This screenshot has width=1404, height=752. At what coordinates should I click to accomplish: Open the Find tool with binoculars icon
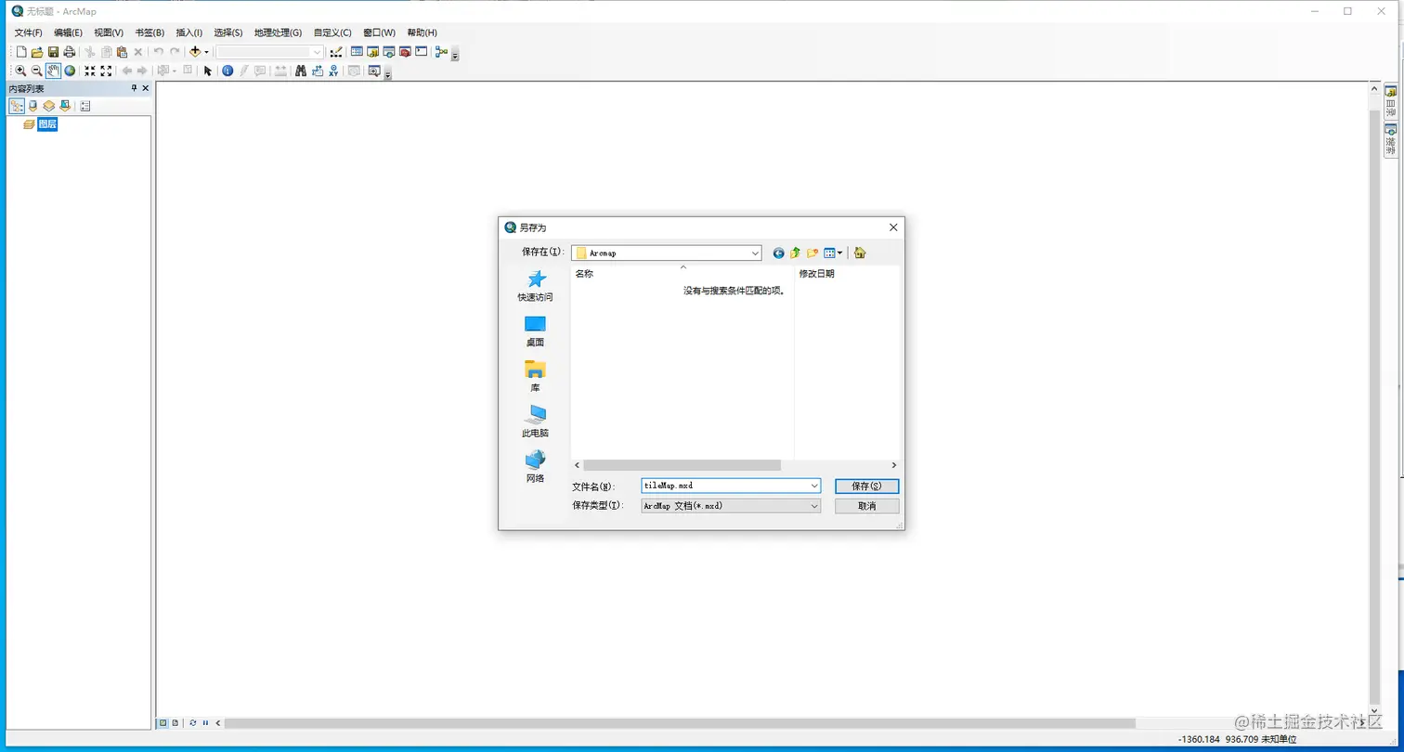click(x=301, y=71)
